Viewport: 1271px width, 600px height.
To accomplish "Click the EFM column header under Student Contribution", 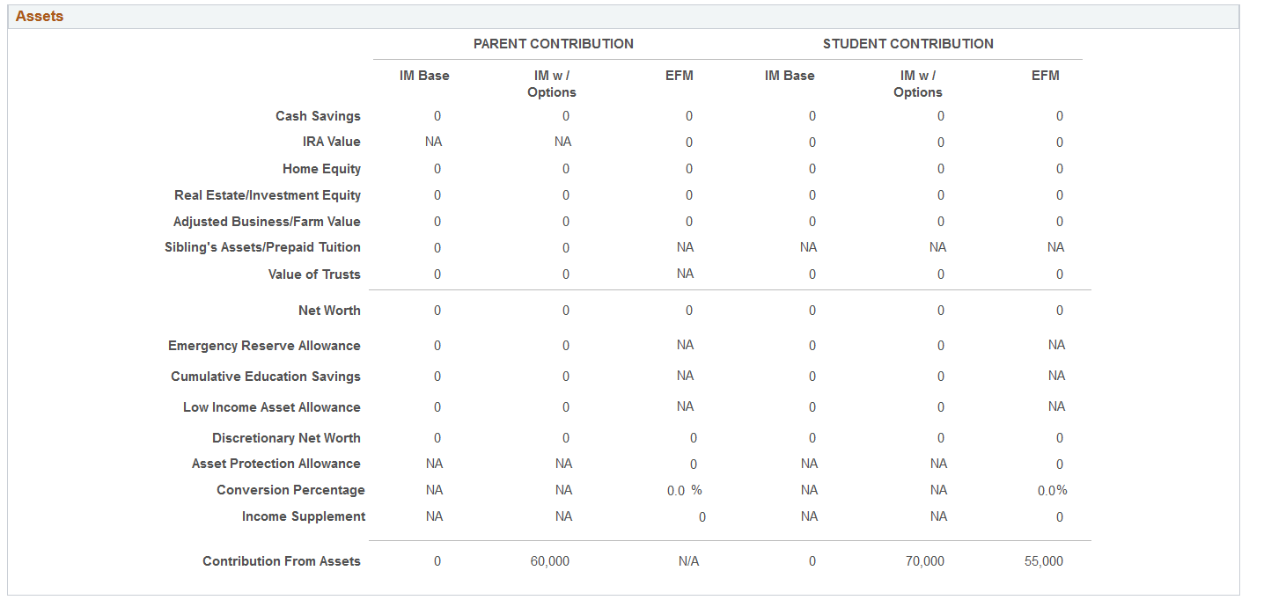I will tap(1046, 76).
